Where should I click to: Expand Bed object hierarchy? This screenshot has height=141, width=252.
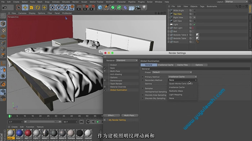[168, 31]
